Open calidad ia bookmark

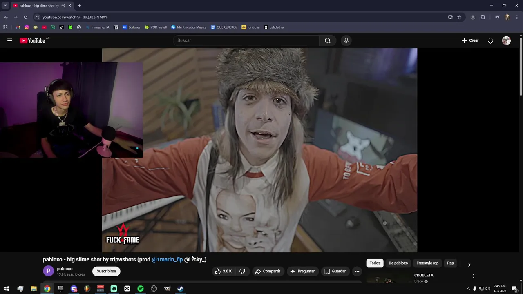tap(274, 27)
